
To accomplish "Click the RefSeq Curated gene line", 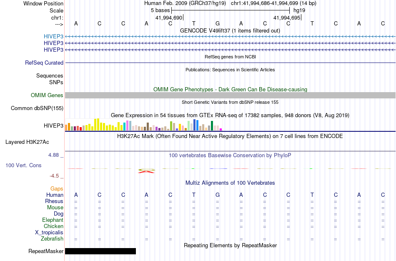I will click(x=230, y=63).
